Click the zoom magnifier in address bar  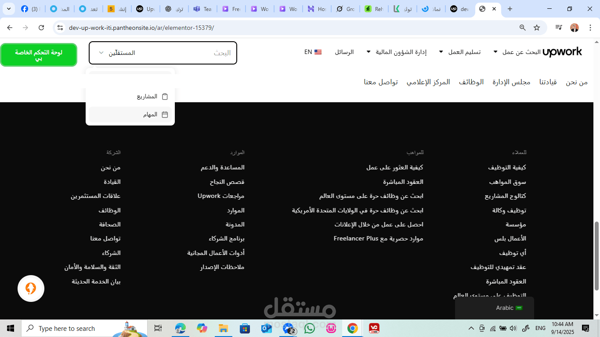(523, 28)
